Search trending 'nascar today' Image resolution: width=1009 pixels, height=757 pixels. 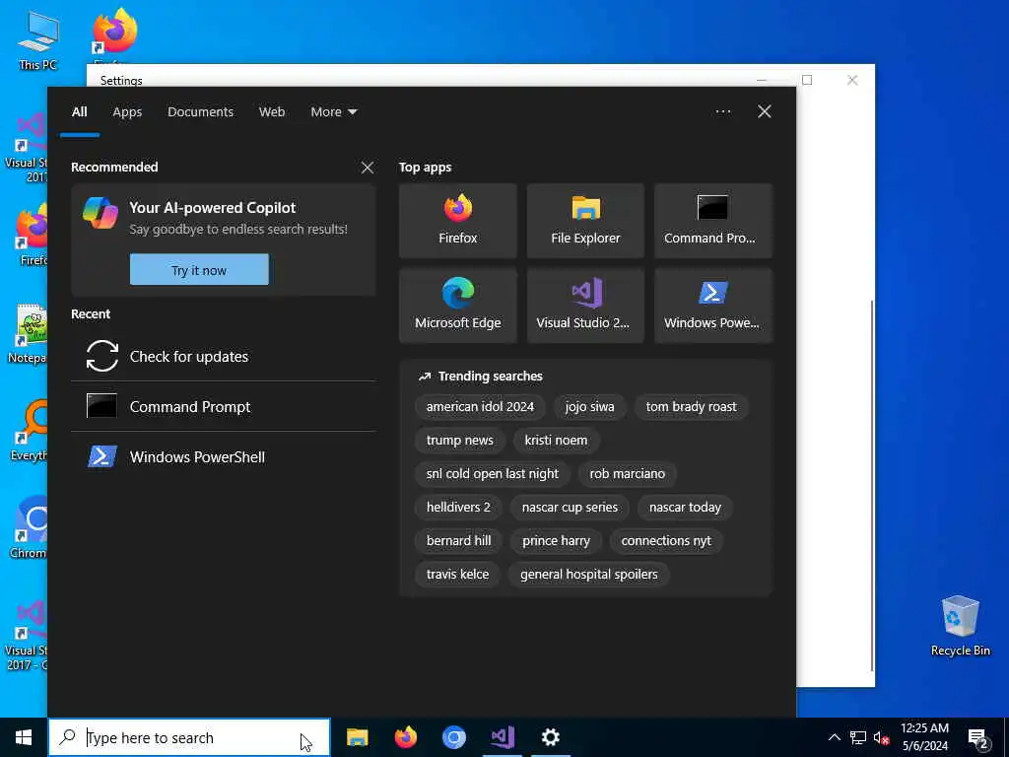[x=686, y=508]
